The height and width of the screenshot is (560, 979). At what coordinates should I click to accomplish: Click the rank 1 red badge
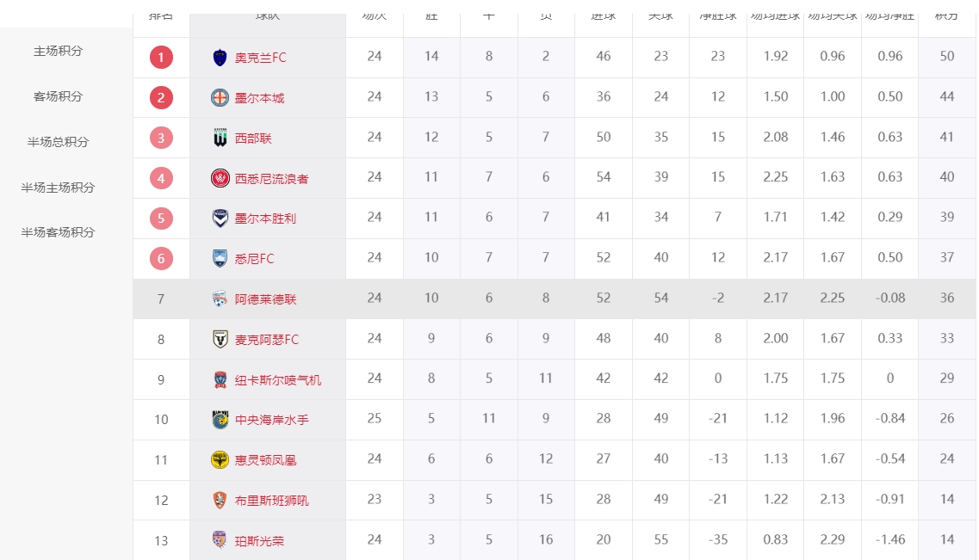(161, 58)
